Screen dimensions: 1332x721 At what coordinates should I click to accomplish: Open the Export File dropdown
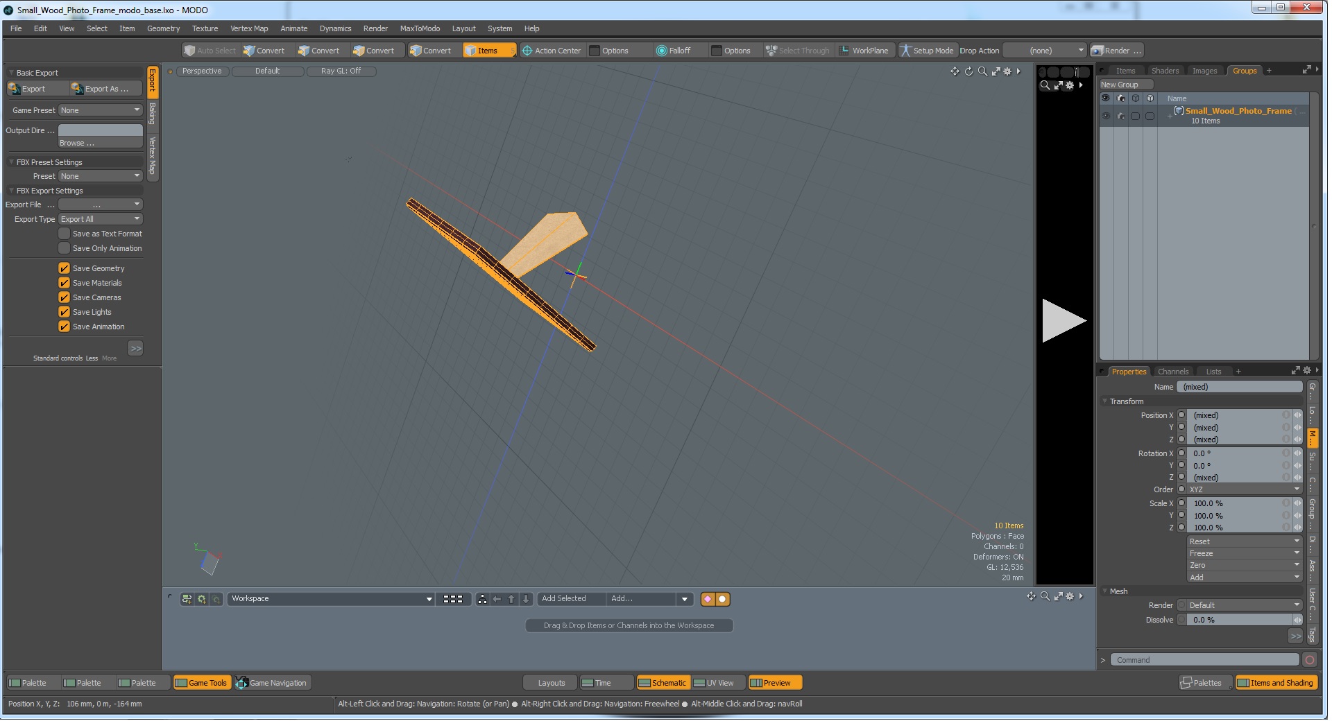[101, 205]
